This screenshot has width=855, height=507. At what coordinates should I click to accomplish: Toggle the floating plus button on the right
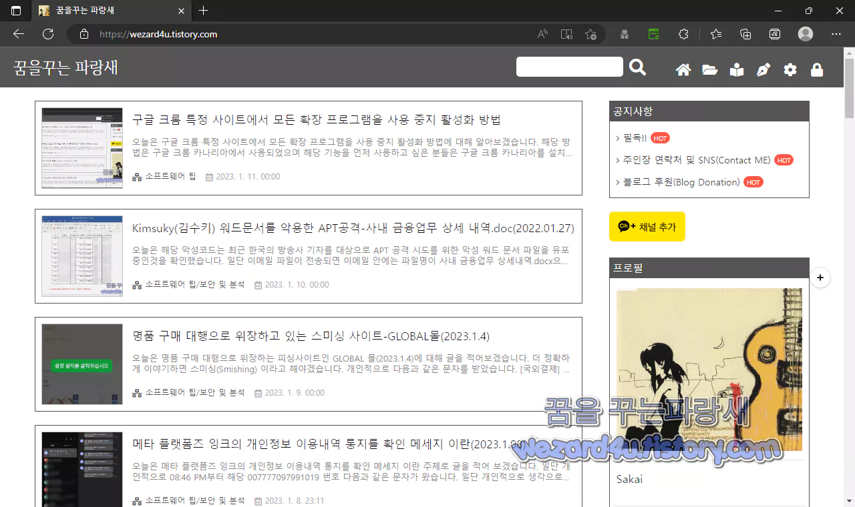pos(820,278)
